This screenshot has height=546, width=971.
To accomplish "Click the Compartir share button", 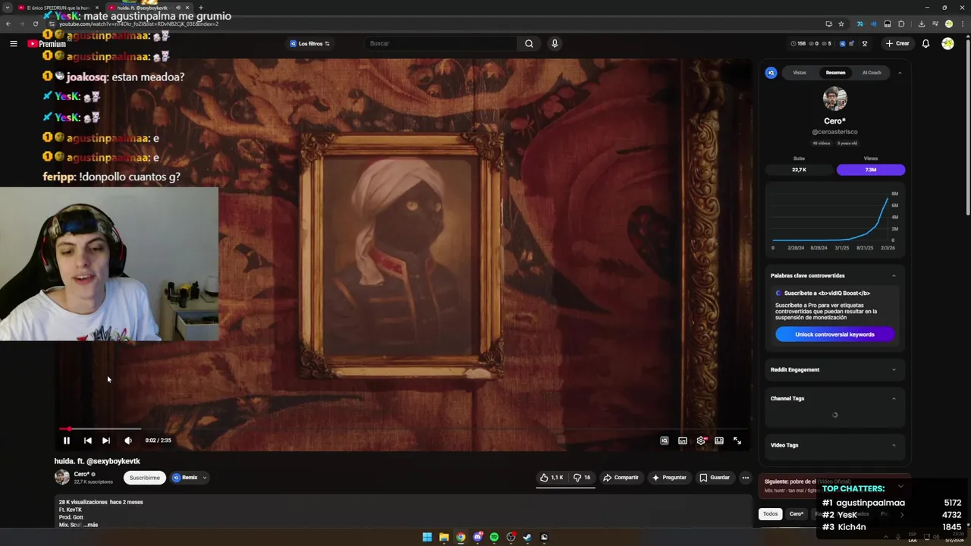I will pyautogui.click(x=621, y=478).
